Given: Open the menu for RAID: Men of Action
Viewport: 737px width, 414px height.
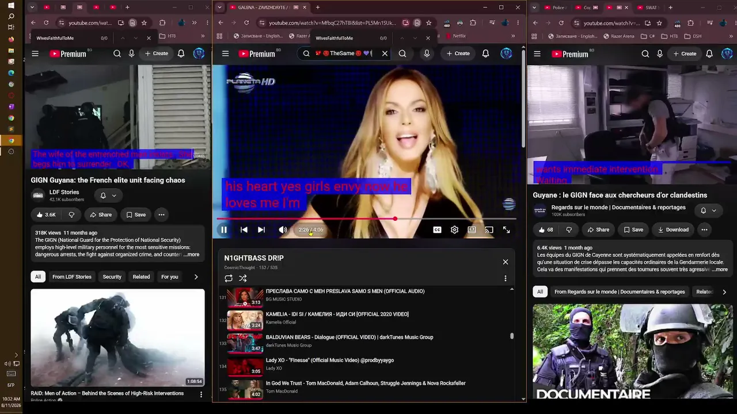Looking at the screenshot, I should (x=201, y=394).
